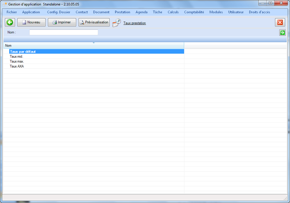
Task: Select the Taux AXA row
Action: 17,66
